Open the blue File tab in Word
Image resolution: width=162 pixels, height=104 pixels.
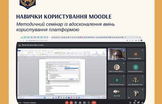(19, 51)
